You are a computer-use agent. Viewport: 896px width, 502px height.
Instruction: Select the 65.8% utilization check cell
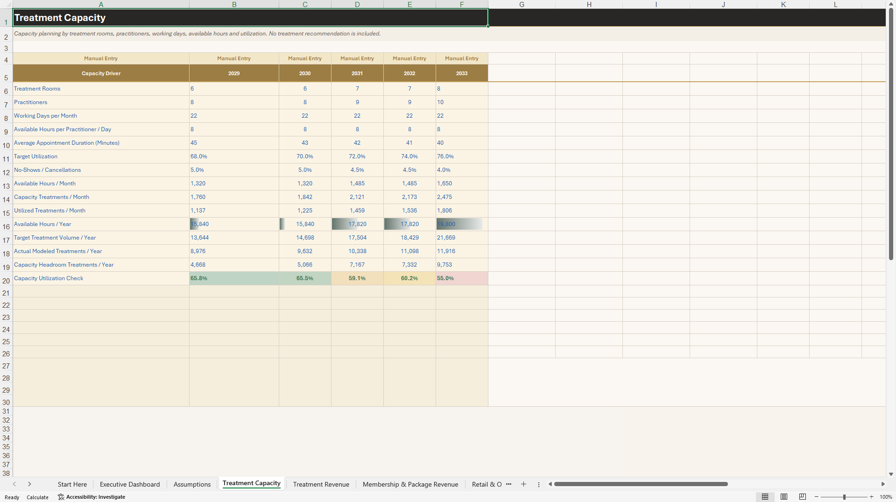234,278
